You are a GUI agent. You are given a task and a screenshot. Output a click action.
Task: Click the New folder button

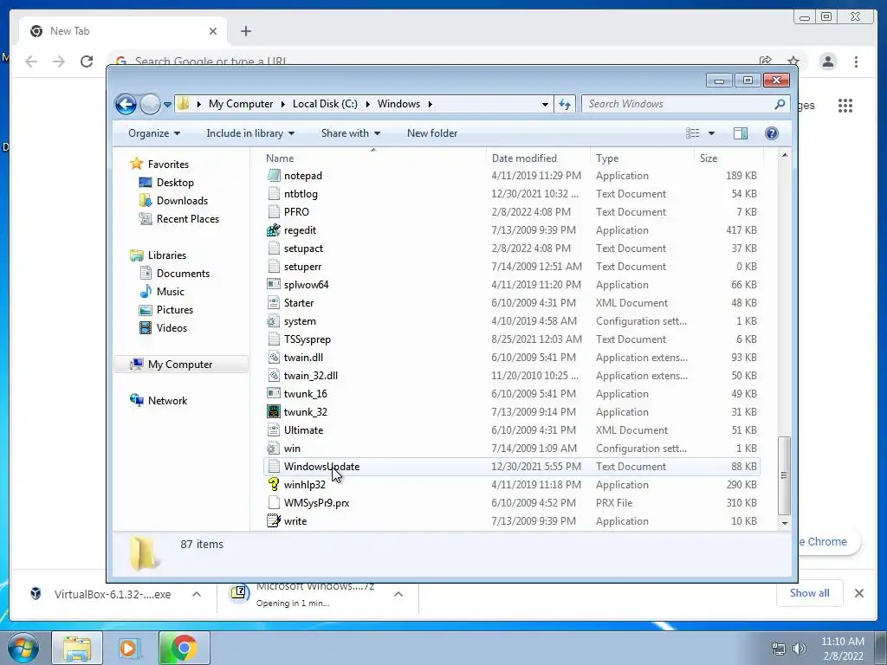(x=432, y=133)
